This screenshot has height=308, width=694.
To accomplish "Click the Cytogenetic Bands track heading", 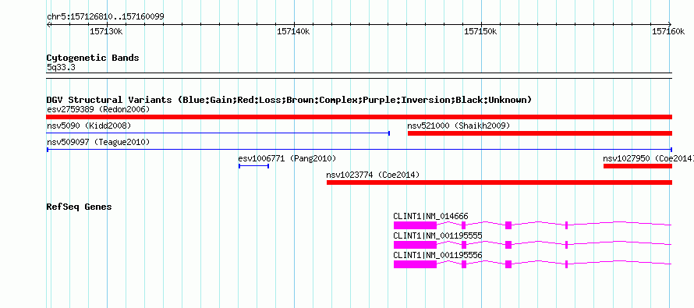I will point(93,58).
